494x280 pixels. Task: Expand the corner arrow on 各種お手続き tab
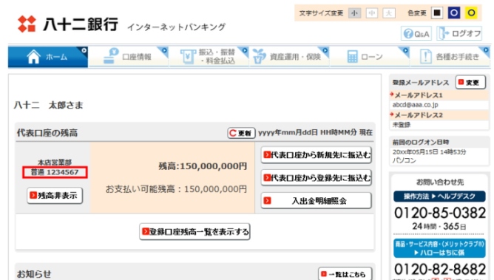tap(486, 51)
